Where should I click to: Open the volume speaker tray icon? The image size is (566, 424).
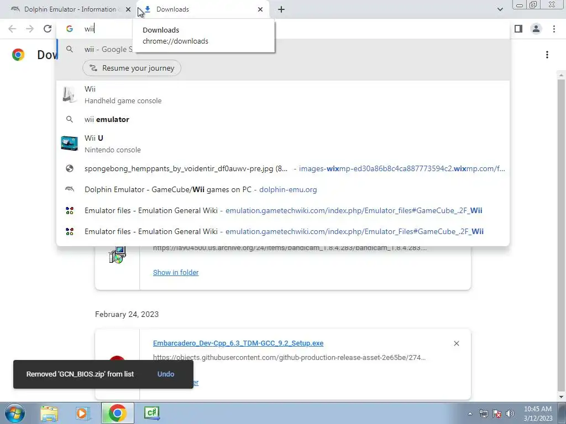point(510,414)
